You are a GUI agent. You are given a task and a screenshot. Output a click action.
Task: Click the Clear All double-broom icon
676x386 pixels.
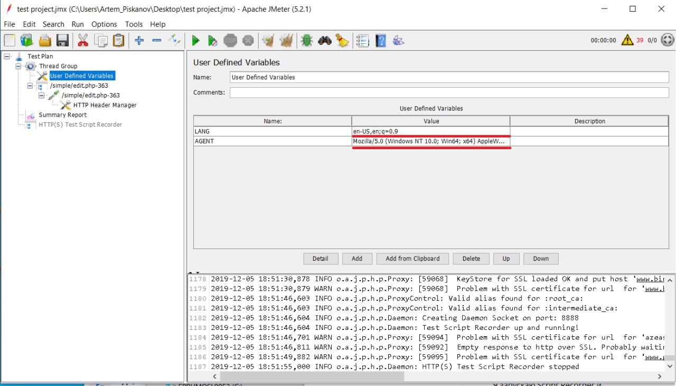pyautogui.click(x=286, y=40)
